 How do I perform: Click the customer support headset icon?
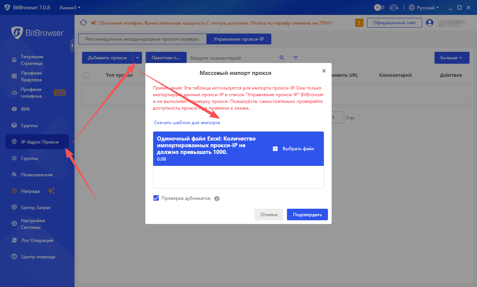coord(394,7)
